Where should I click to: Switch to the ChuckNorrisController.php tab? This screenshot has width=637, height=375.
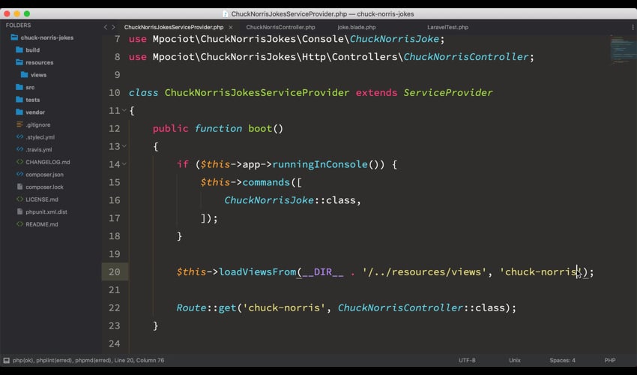tap(281, 27)
